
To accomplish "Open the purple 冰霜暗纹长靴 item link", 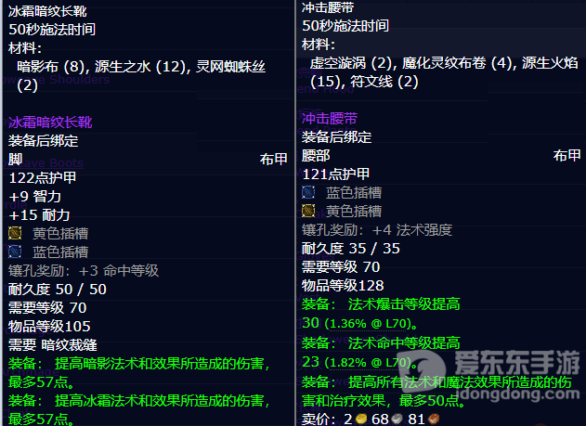I will (x=50, y=123).
